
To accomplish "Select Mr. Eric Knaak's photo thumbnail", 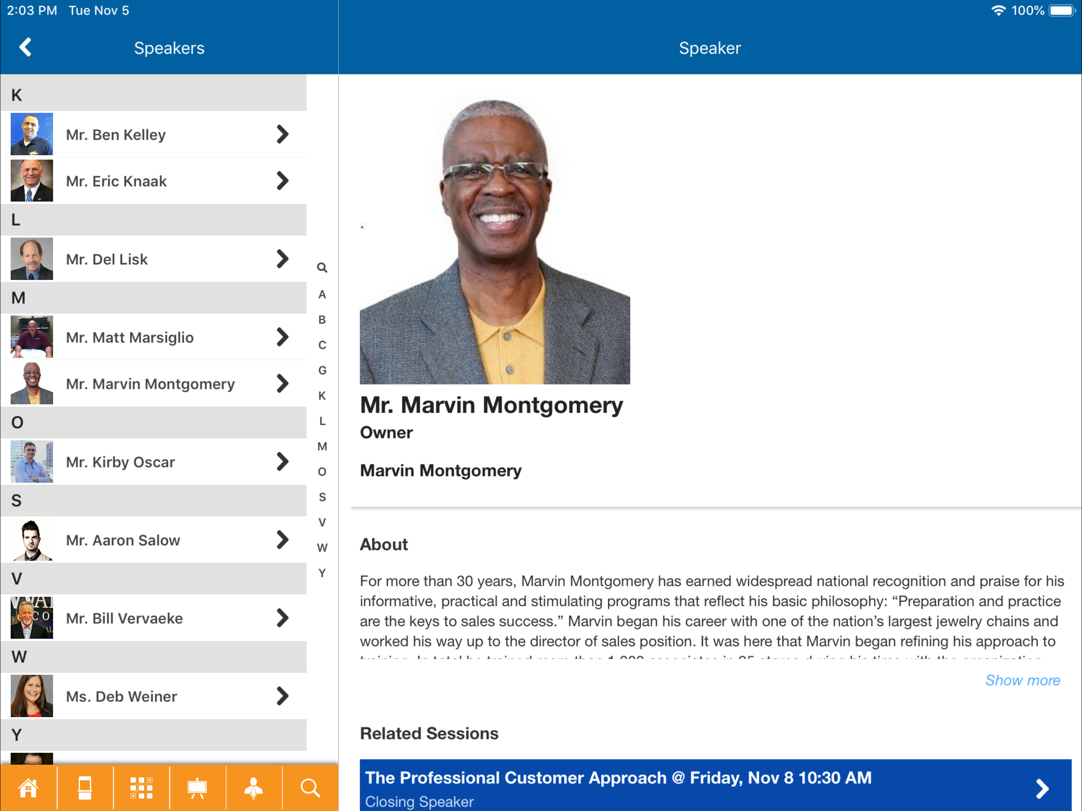I will coord(32,181).
